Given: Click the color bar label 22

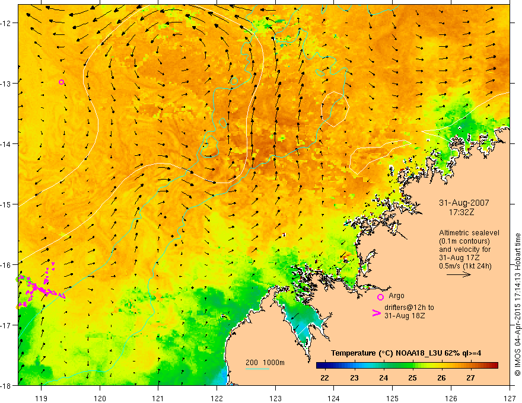Looking at the screenshot, I should (324, 378).
